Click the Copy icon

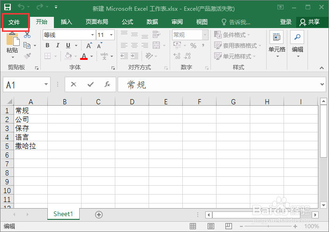[x=27, y=45]
